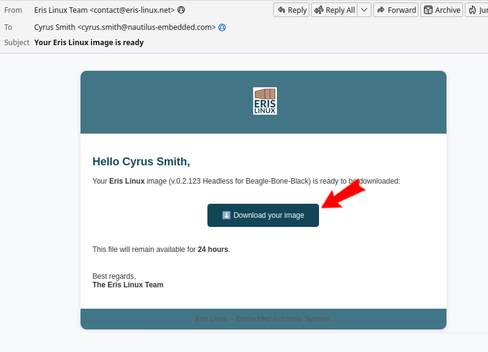This screenshot has width=488, height=352.
Task: Click the Reply button
Action: pyautogui.click(x=292, y=10)
